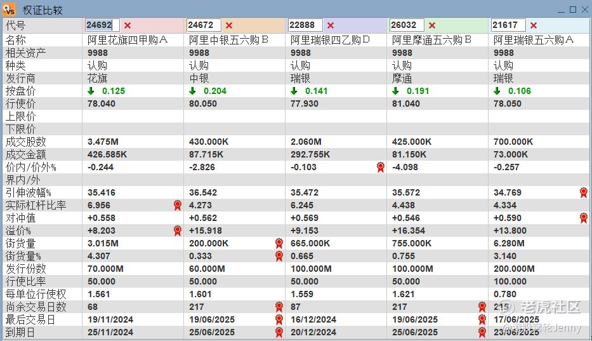Viewport: 592px width, 341px height.
Task: Click the red ribbon beside 价内/价外 -0.103
Action: [381, 167]
